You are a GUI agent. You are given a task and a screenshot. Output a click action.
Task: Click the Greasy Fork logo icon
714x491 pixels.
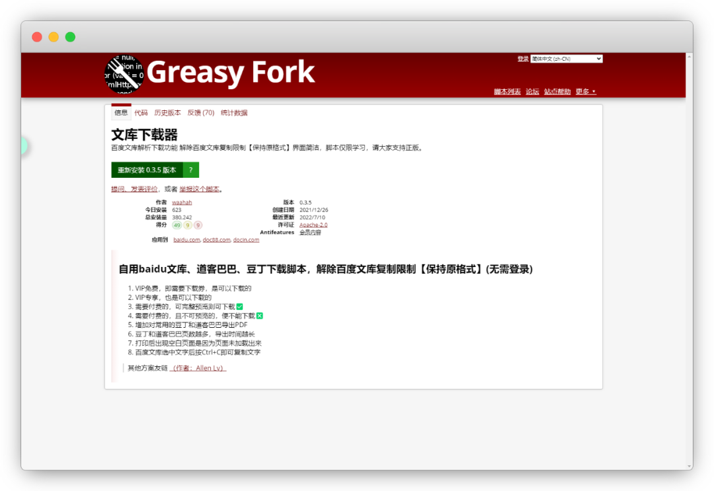pyautogui.click(x=124, y=74)
